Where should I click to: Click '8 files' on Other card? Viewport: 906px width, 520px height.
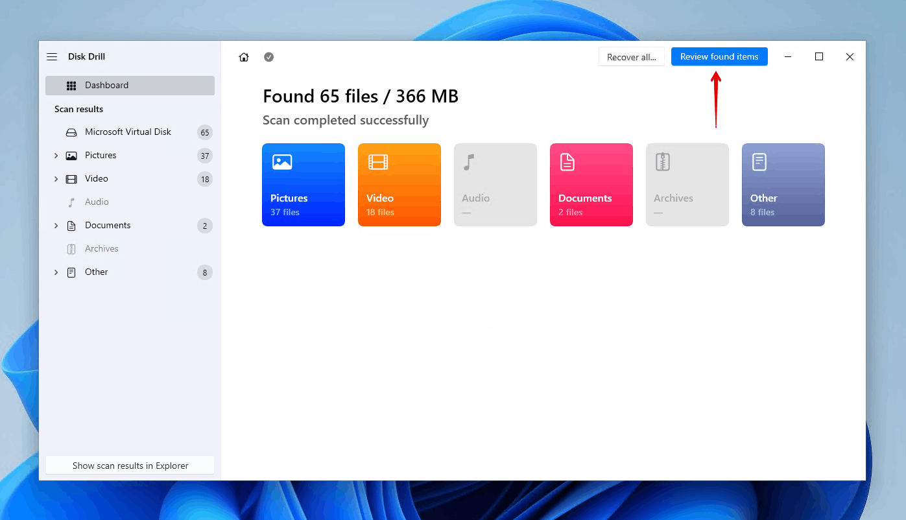point(763,212)
